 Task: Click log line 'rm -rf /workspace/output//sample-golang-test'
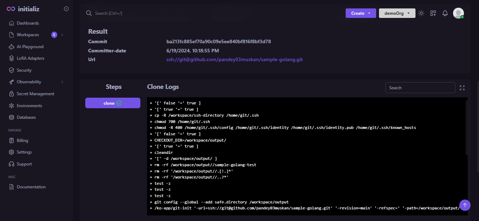[x=203, y=165]
